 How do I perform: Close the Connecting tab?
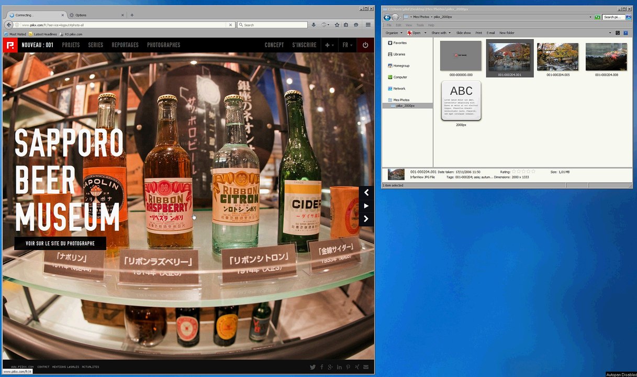tap(62, 15)
